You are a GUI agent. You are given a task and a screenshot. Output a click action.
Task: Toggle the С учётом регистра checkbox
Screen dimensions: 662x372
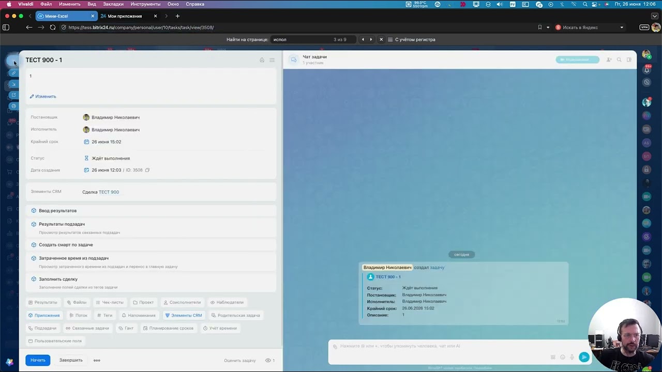click(390, 40)
